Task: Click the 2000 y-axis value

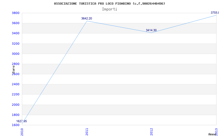Action: click(x=15, y=105)
